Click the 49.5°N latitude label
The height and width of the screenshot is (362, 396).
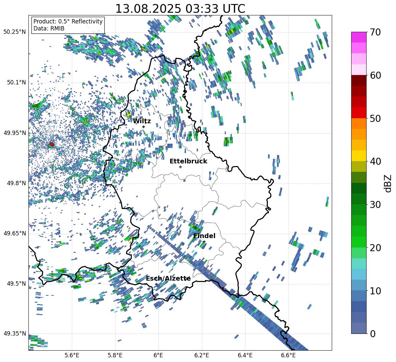tap(16, 283)
